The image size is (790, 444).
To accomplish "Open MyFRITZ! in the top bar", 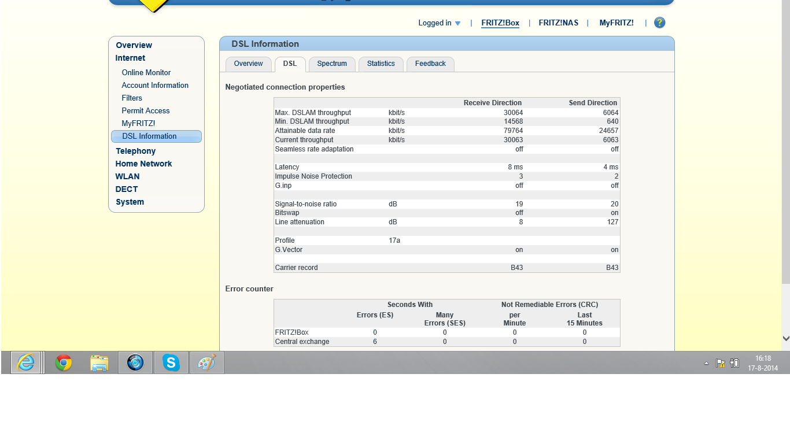I will pyautogui.click(x=616, y=23).
